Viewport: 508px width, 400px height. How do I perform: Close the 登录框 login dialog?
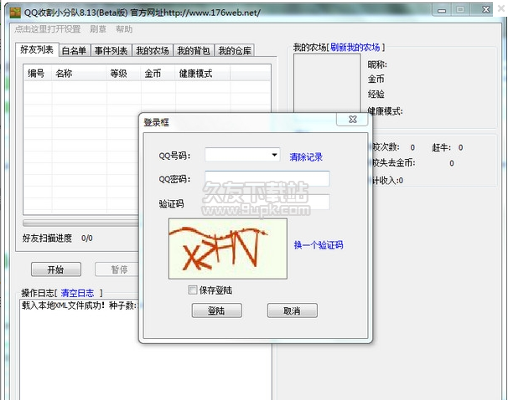[x=352, y=120]
